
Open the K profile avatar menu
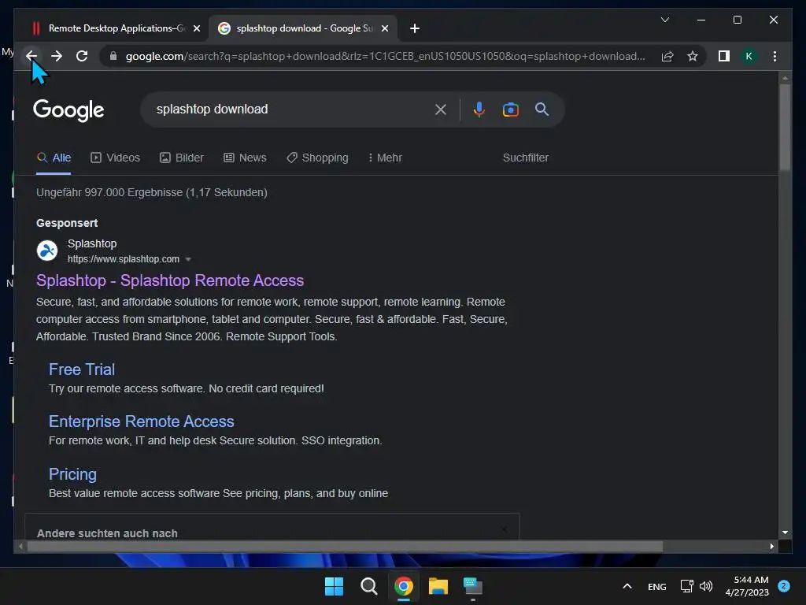click(x=749, y=56)
